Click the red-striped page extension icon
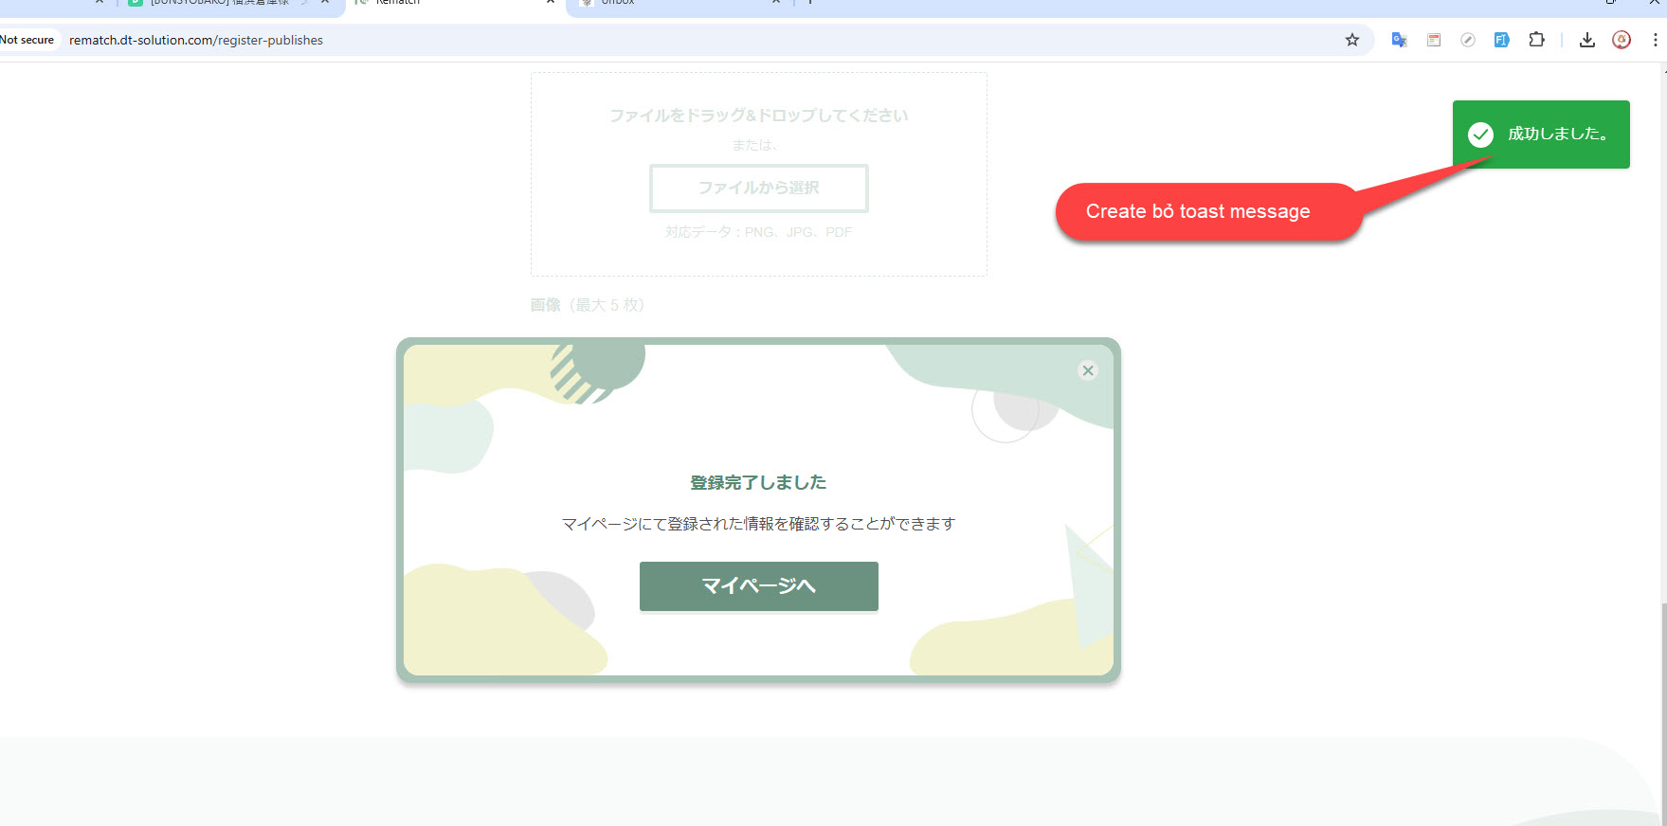 point(1434,40)
